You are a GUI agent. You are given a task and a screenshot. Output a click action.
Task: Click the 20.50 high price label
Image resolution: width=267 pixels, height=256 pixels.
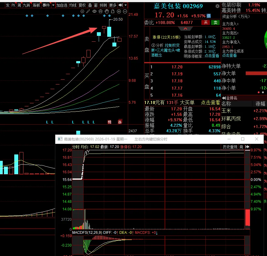118,19
